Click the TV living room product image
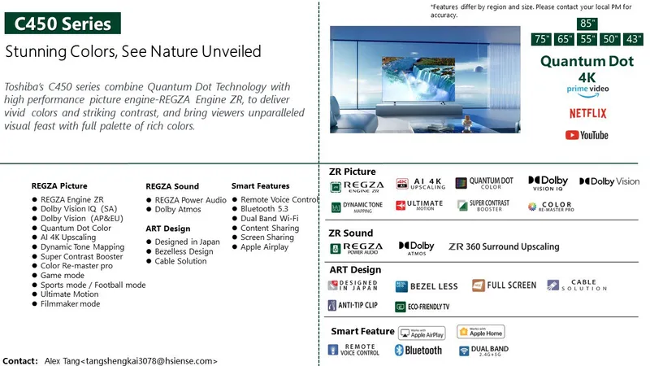 pyautogui.click(x=425, y=80)
